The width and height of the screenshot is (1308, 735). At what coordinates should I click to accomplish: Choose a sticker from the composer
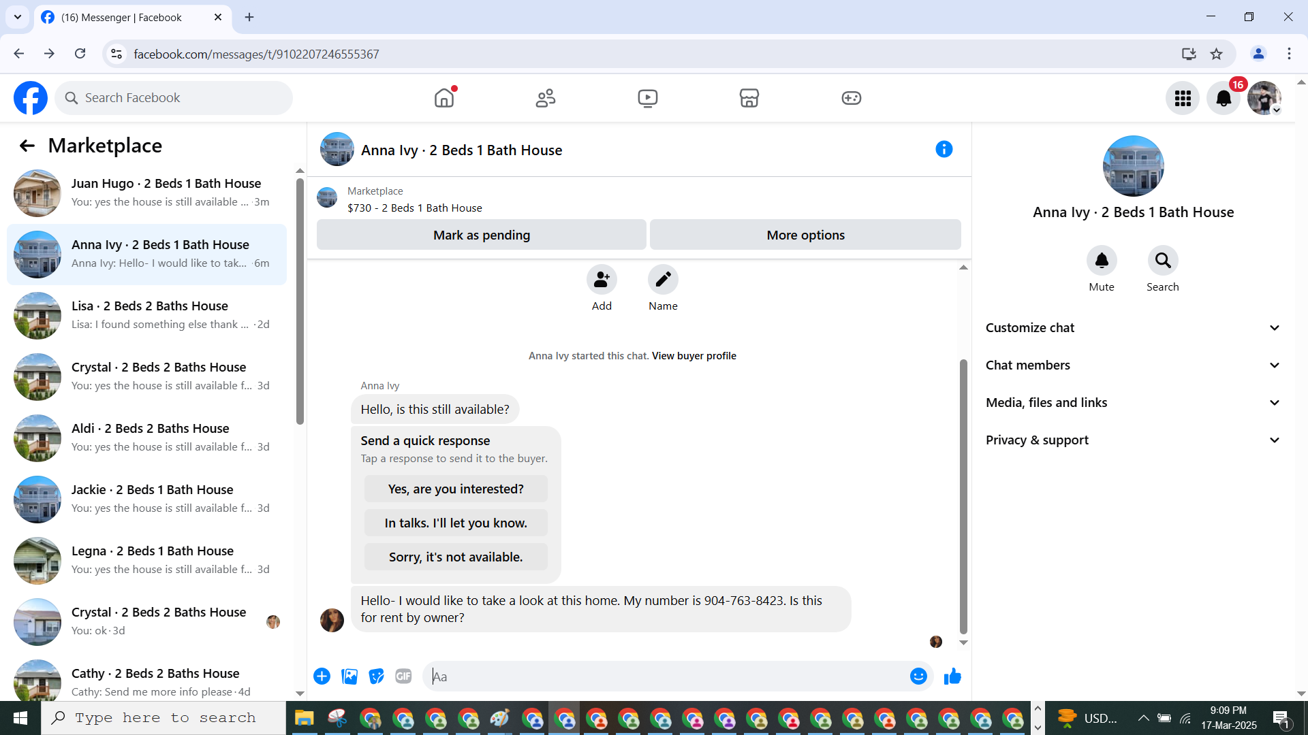click(377, 676)
